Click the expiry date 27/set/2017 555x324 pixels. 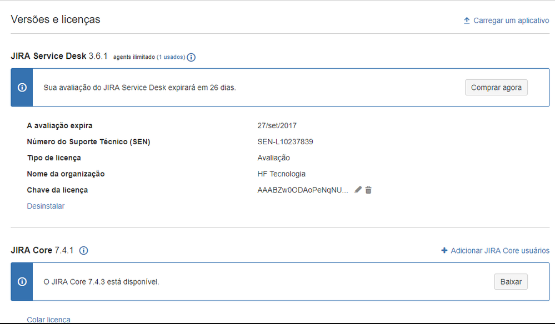277,125
